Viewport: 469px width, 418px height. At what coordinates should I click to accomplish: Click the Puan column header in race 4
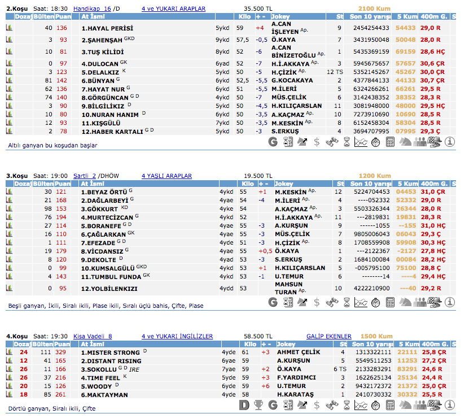[x=62, y=344]
